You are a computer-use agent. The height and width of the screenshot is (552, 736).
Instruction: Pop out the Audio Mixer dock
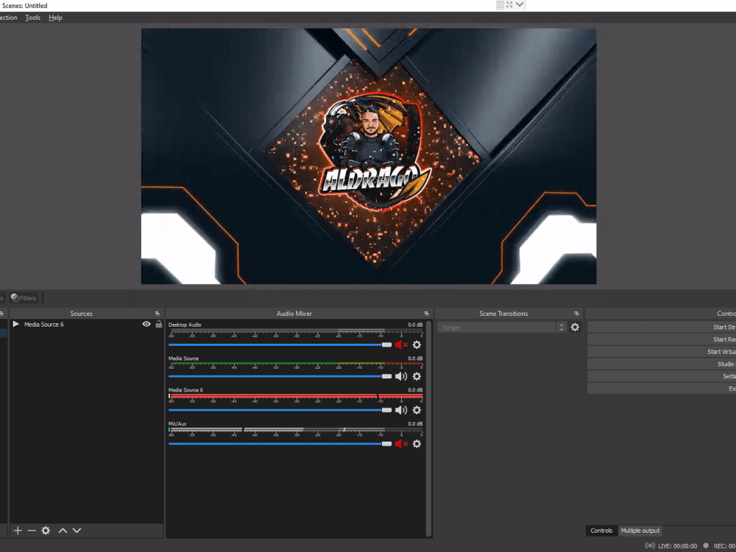(x=426, y=314)
